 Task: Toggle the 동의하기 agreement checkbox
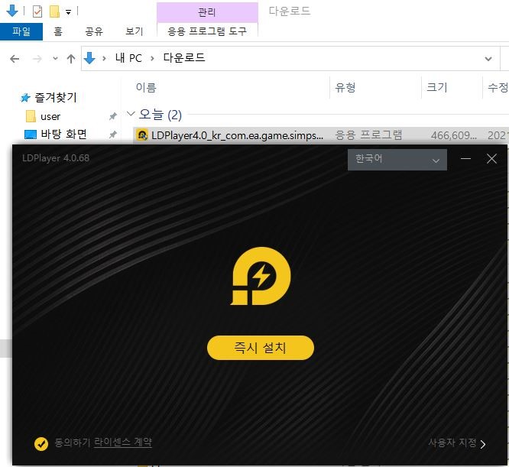(x=41, y=443)
